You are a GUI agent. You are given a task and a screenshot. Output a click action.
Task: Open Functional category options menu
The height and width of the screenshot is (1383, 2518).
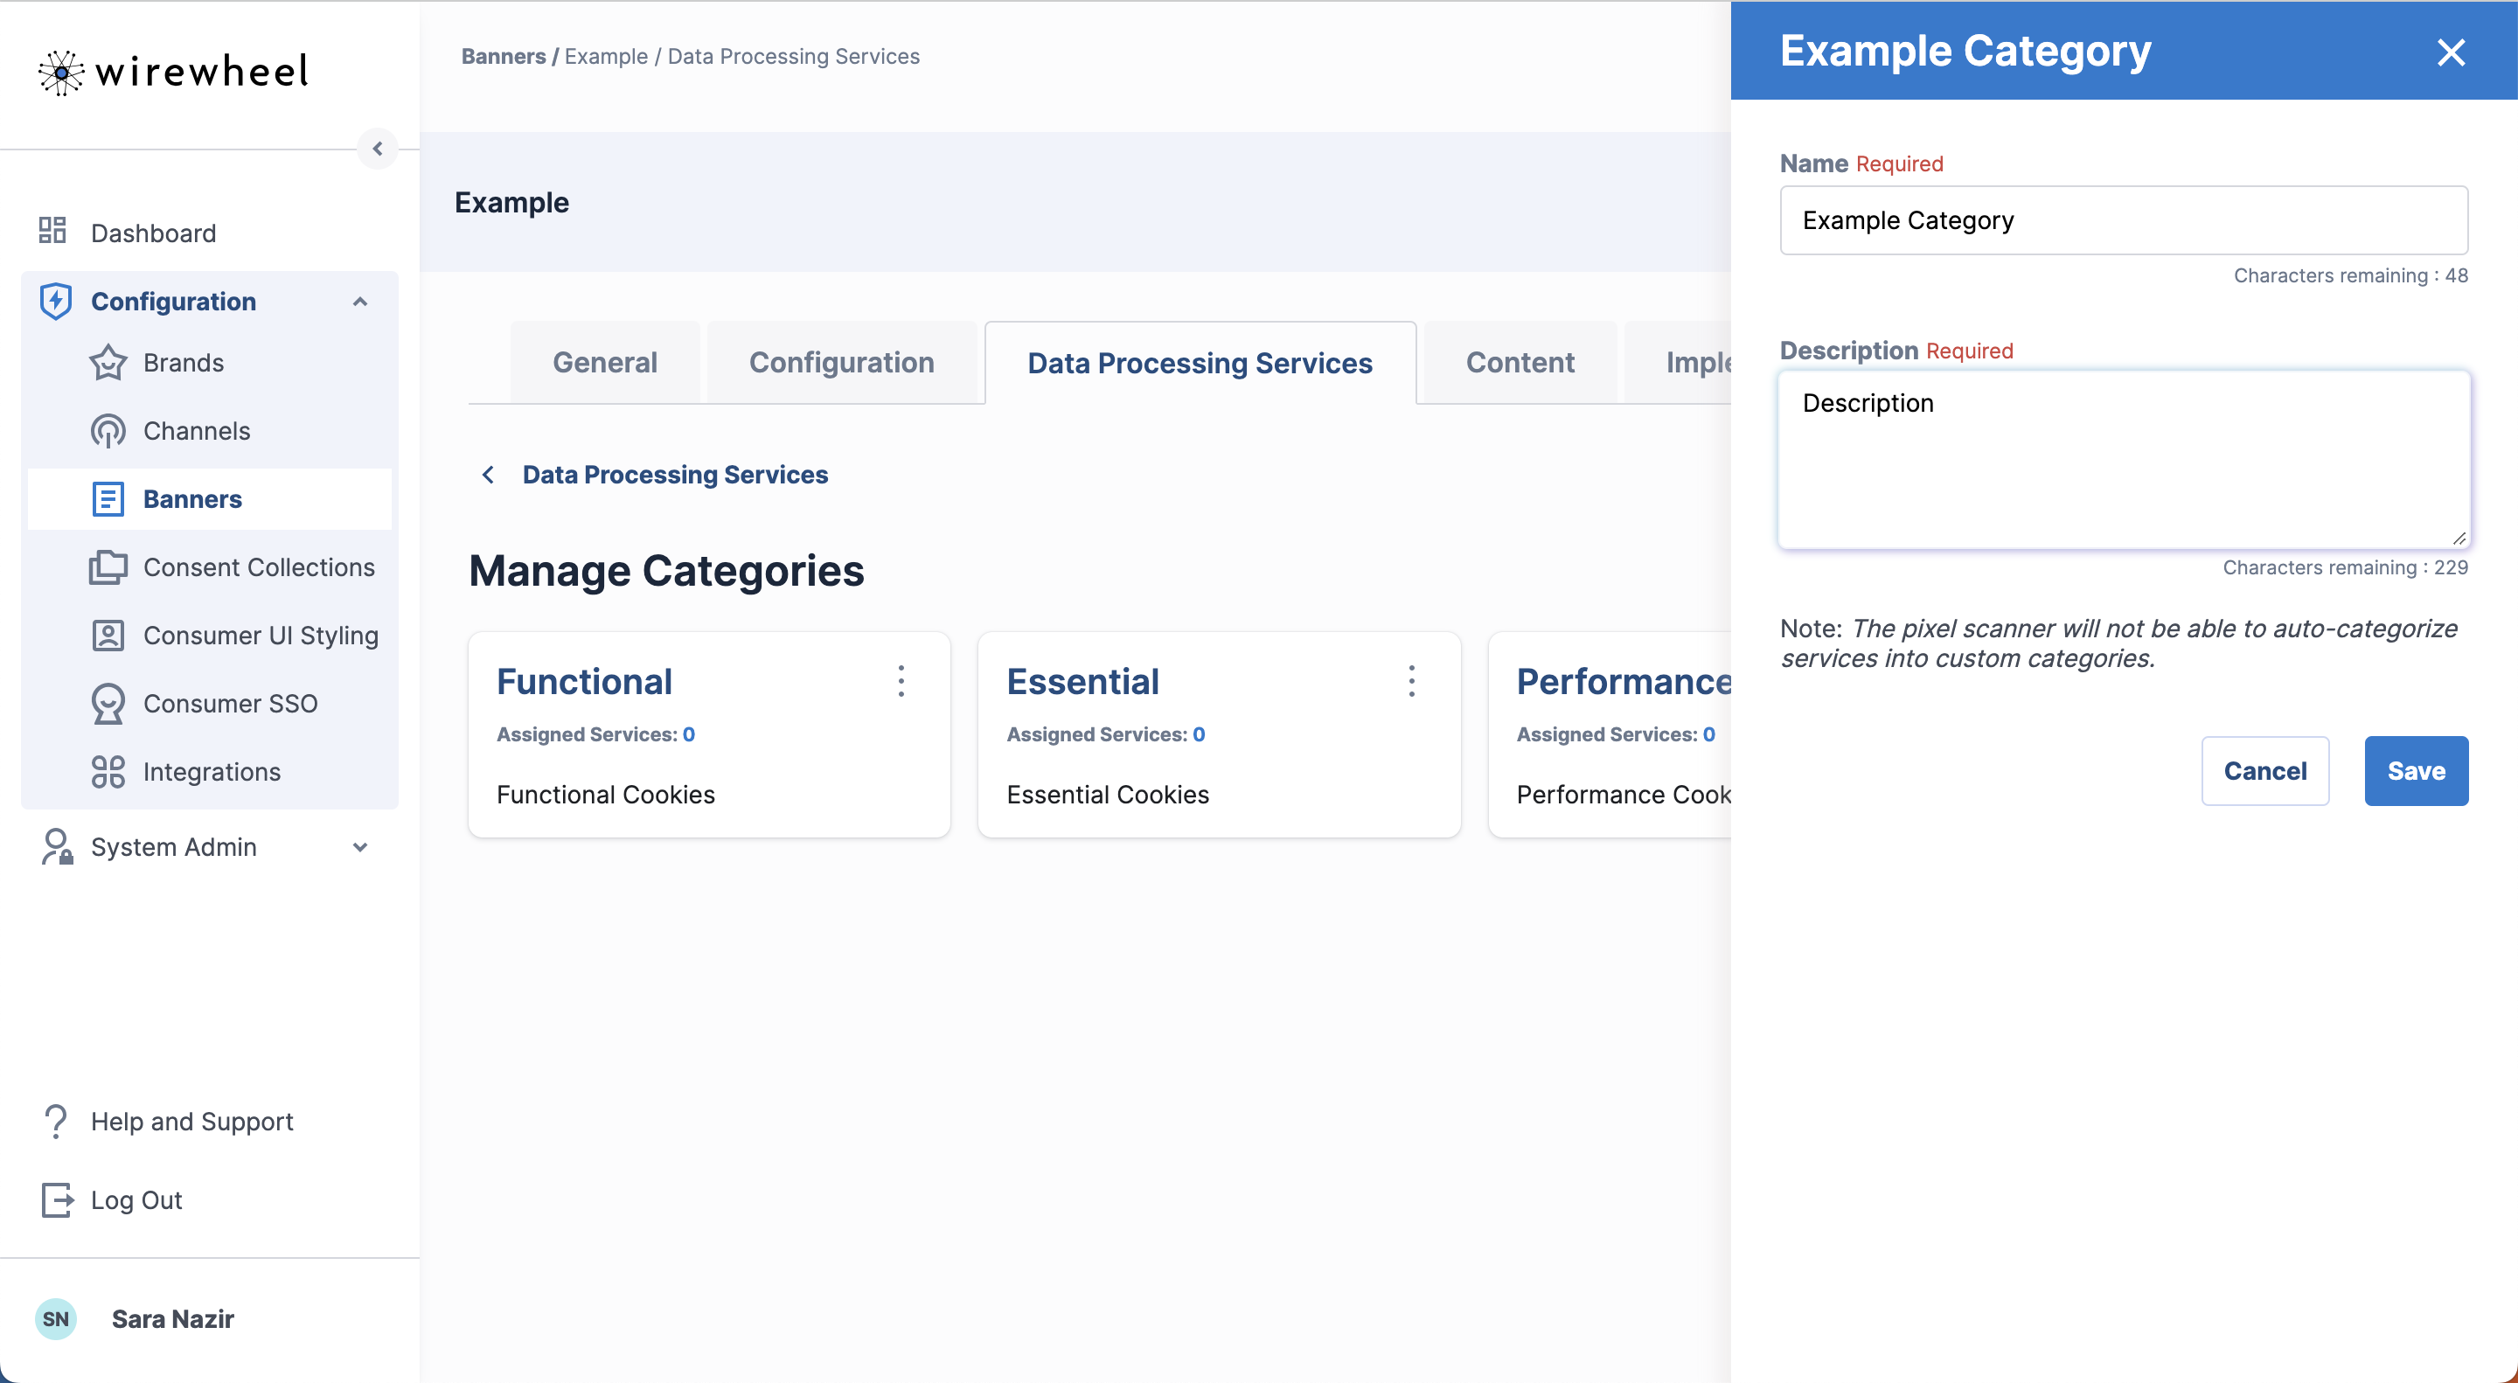click(901, 681)
